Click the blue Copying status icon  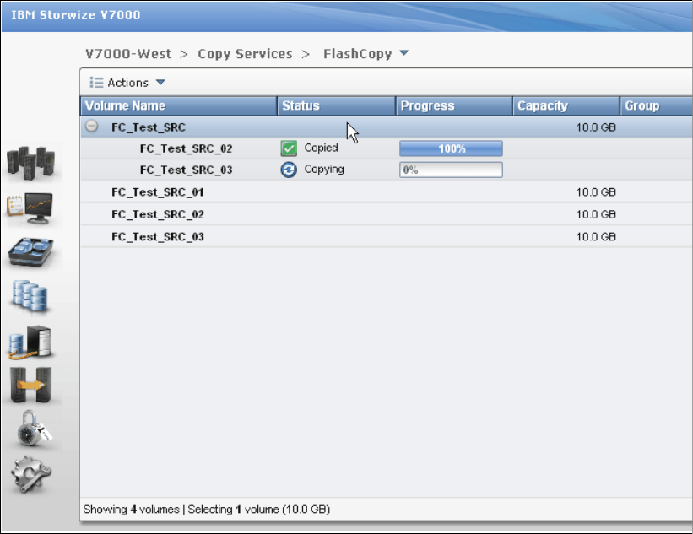289,170
